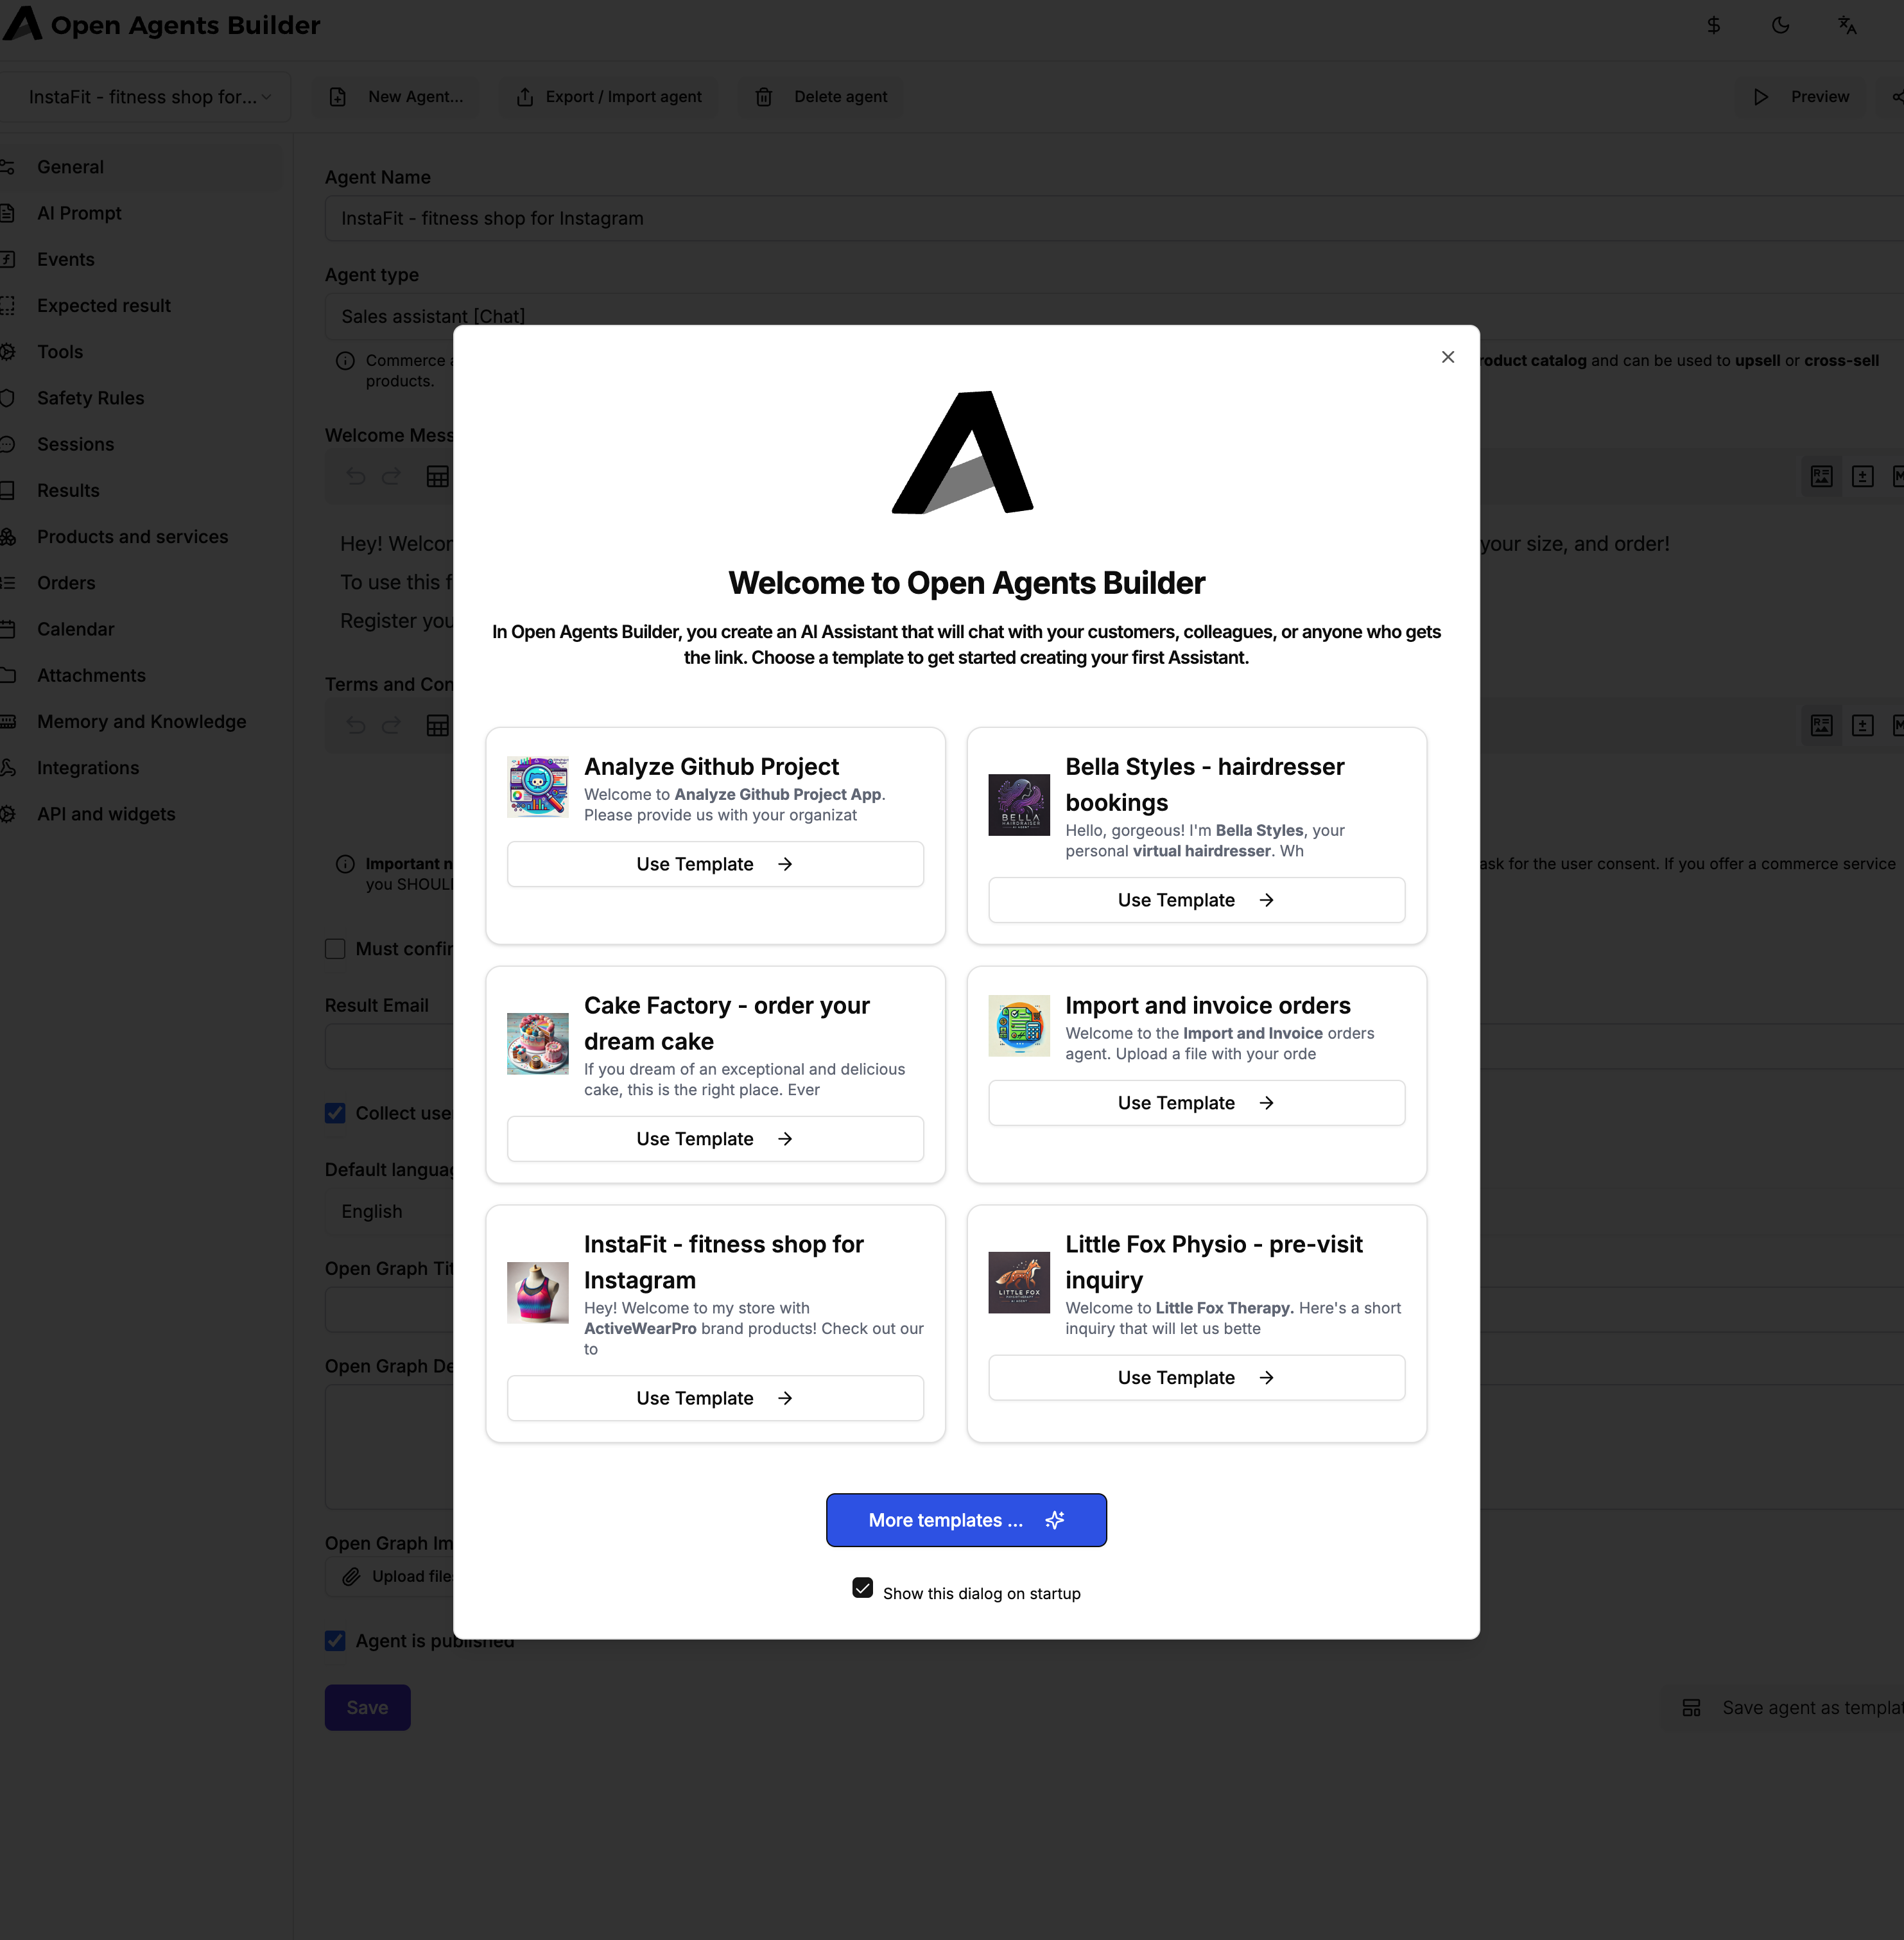The image size is (1904, 1940).
Task: Click the InstaFit sports bra thumbnail
Action: tap(538, 1293)
